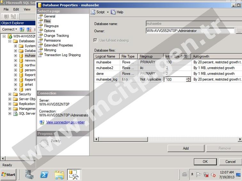
Task: Click the files grid horizontal scrollbar thumb
Action: click(x=123, y=139)
